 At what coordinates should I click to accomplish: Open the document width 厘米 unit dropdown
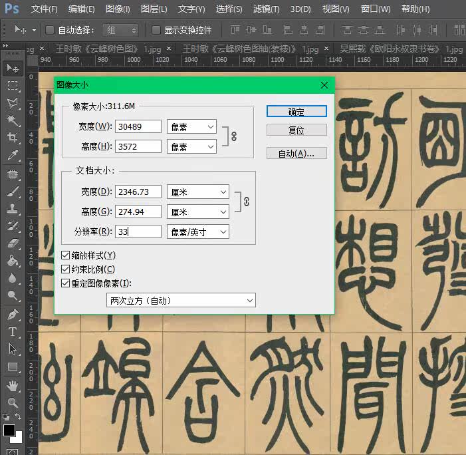point(198,192)
